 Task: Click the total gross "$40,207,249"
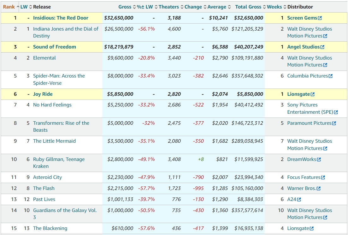click(249, 47)
